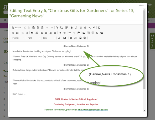The image size is (155, 120).
Task: Open santaswebsite.com link
Action: pos(93,110)
